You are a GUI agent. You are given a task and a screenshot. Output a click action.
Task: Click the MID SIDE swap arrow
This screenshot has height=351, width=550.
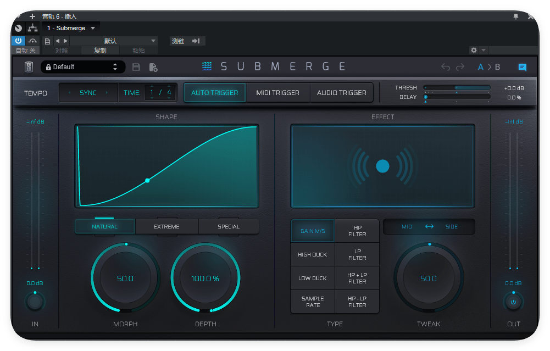click(429, 226)
